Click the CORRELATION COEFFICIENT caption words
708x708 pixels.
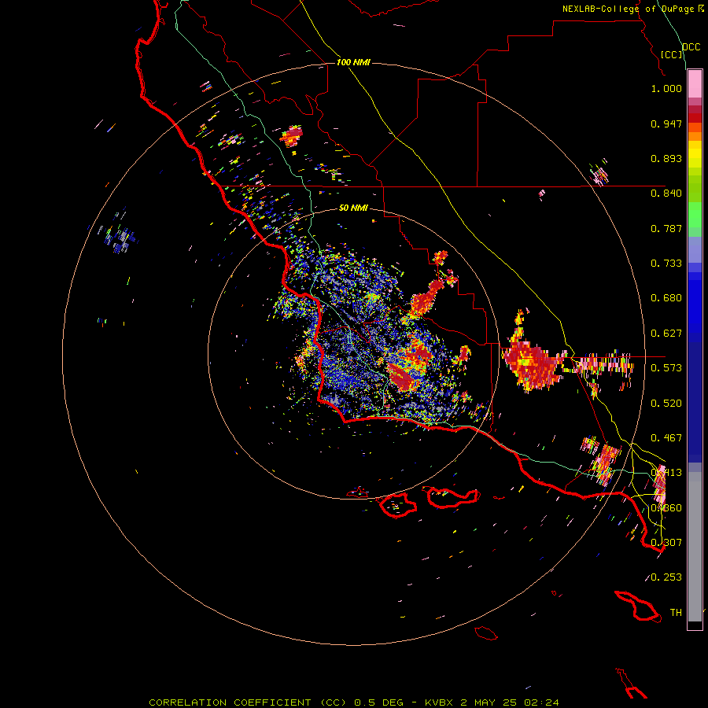230,702
